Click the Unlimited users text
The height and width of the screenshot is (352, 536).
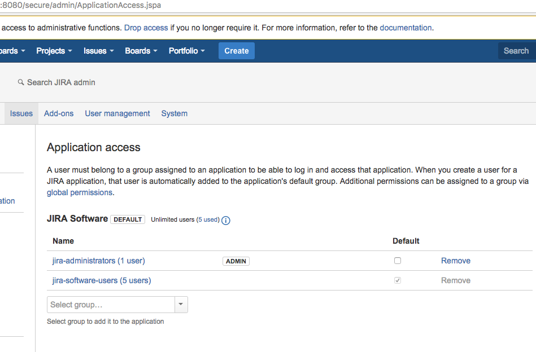[173, 219]
